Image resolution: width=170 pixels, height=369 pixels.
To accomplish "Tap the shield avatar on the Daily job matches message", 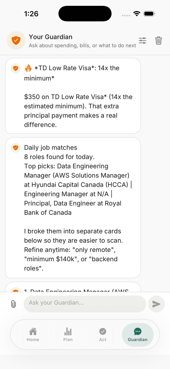I will (x=15, y=148).
